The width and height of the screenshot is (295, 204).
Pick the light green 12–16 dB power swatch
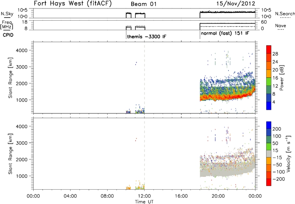(x=269, y=82)
